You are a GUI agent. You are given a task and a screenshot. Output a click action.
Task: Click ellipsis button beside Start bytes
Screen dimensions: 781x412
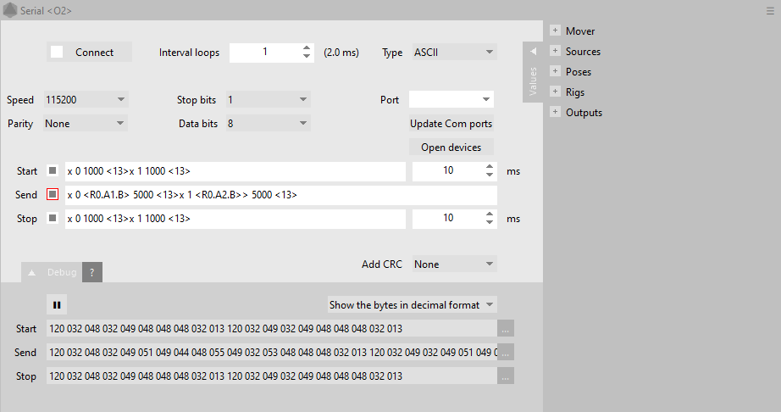(506, 329)
